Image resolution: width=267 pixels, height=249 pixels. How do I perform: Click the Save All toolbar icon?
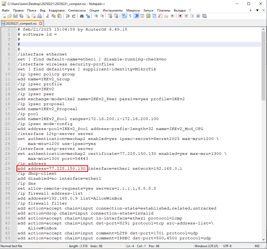(x=21, y=16)
